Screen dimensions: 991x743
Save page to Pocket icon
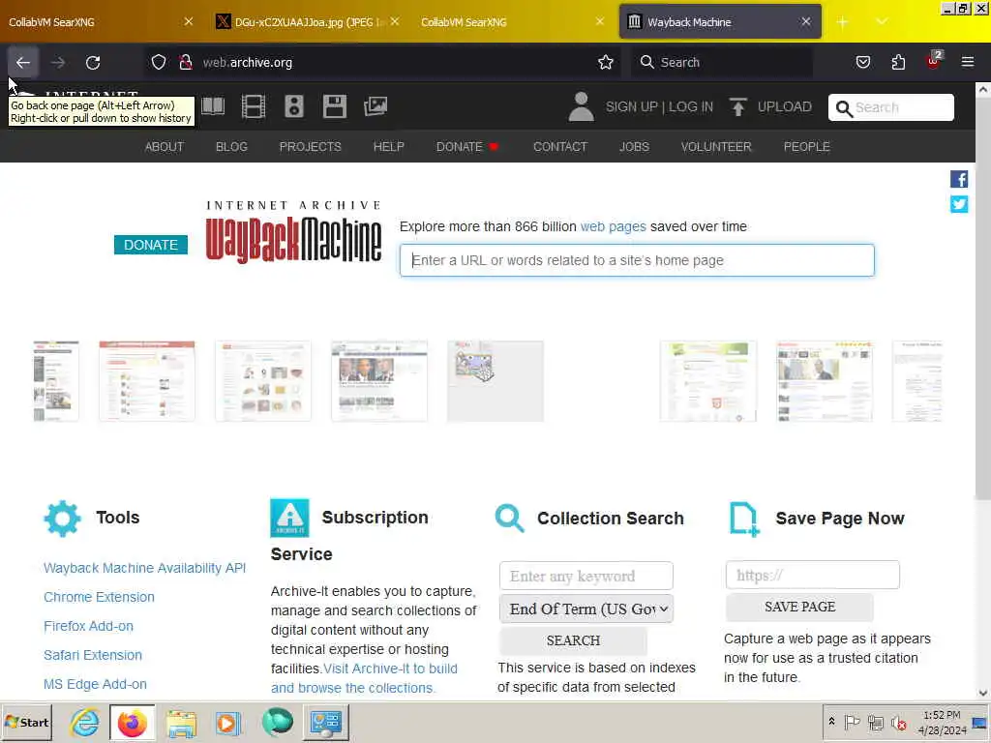862,63
